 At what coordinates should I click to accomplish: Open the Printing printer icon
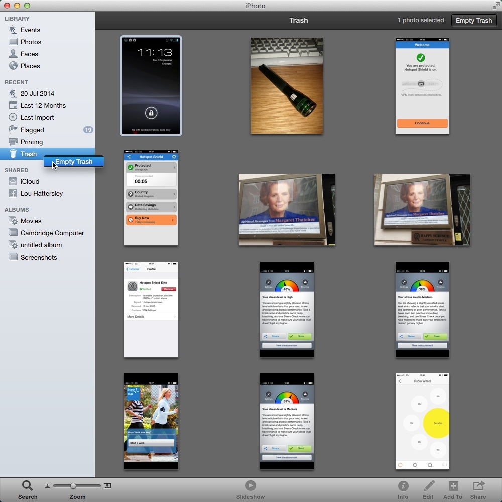click(13, 142)
